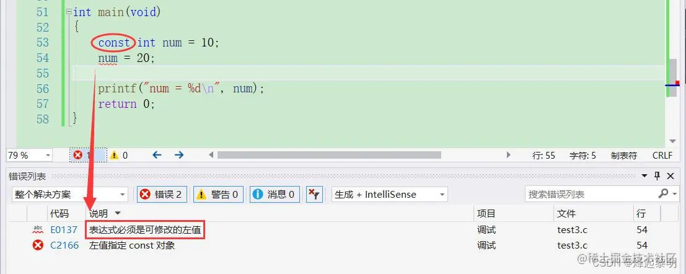The width and height of the screenshot is (686, 274).
Task: Open the C2166 error code link
Action: pos(64,245)
